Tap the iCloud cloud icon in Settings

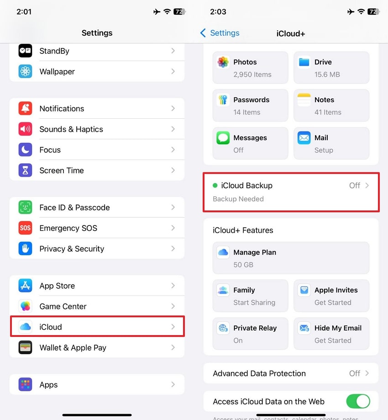25,327
